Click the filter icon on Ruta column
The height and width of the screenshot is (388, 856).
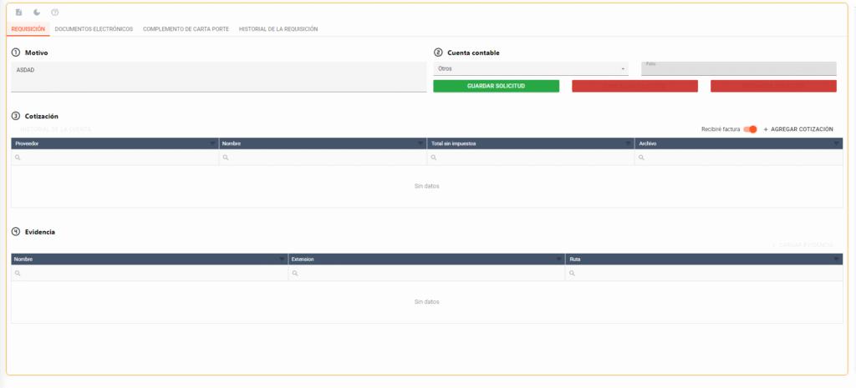[x=837, y=260]
